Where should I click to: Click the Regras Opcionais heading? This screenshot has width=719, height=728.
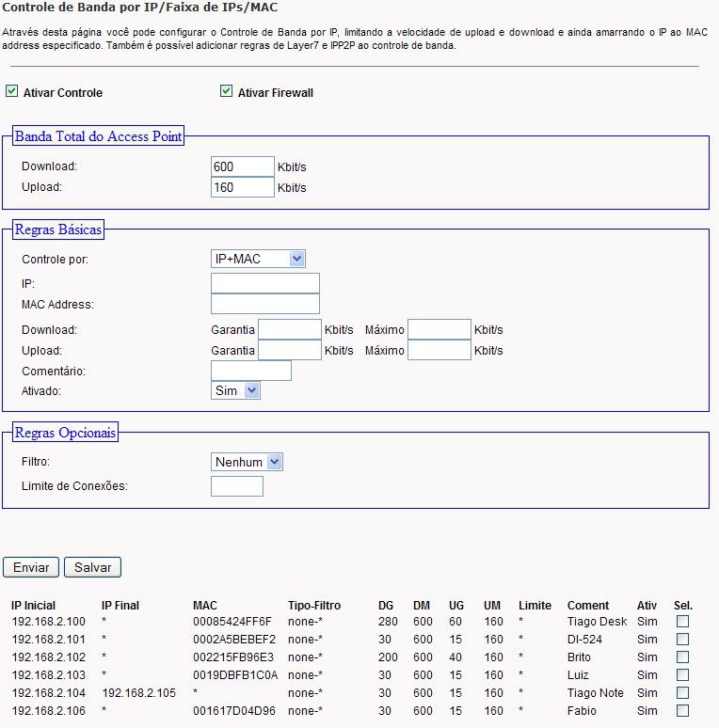pyautogui.click(x=65, y=433)
